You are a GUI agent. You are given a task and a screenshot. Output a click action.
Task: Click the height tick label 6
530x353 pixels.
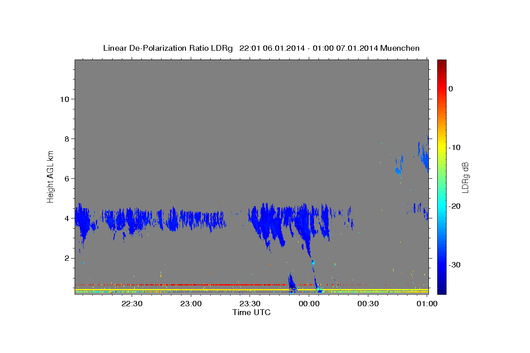[66, 178]
